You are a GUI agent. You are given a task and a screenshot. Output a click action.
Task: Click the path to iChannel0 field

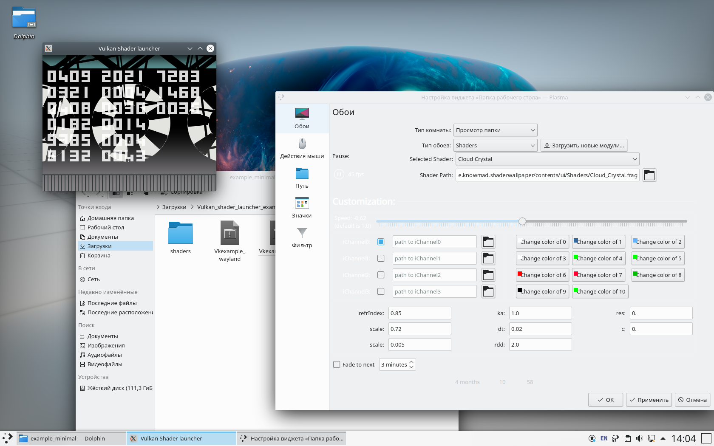(x=434, y=242)
